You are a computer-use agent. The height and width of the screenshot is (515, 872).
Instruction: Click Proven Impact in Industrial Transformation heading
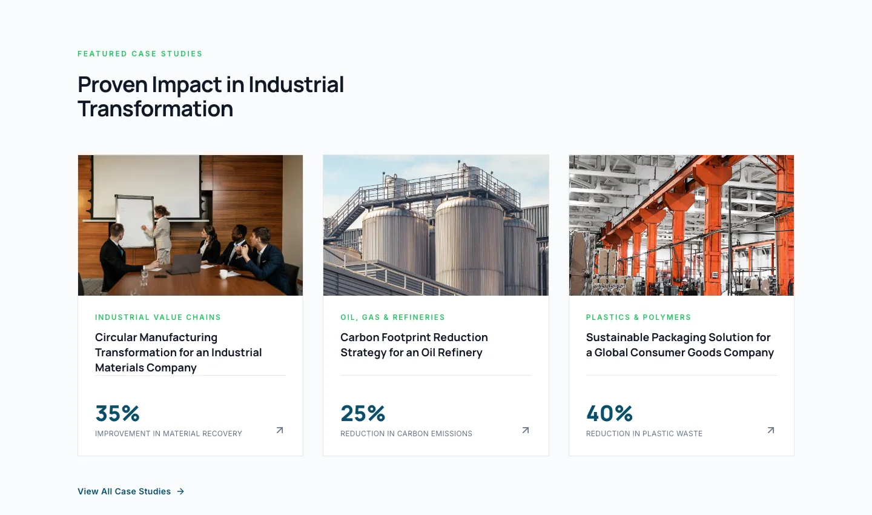211,97
